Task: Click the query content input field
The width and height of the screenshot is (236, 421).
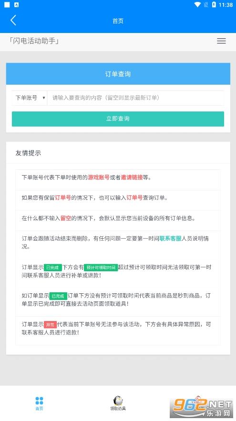Action: pos(136,98)
